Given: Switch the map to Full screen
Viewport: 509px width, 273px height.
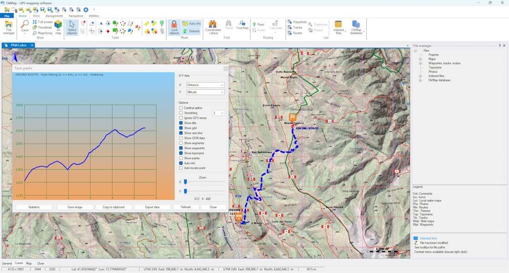Looking at the screenshot, I should coord(42,22).
